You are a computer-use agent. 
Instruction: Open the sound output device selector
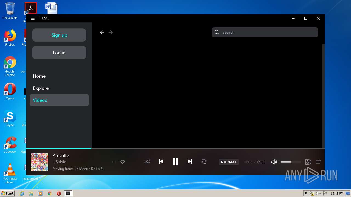(308, 162)
